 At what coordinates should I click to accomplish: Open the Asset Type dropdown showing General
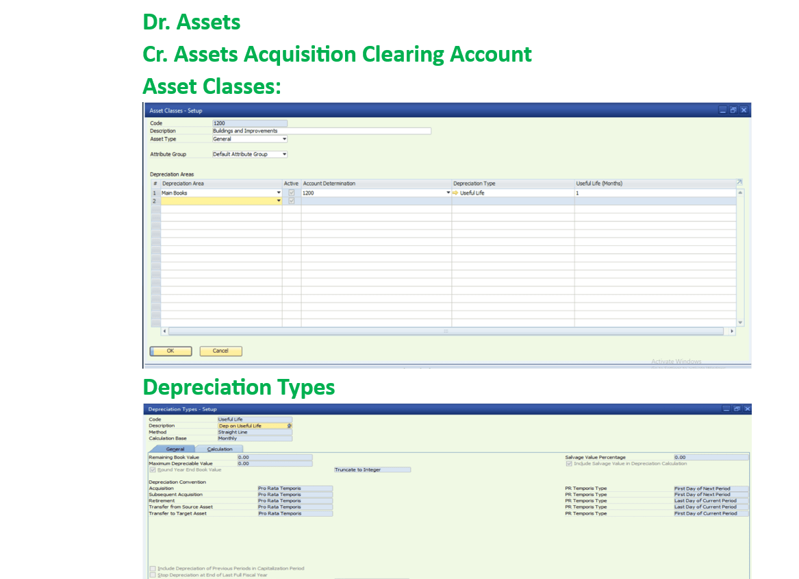[285, 138]
